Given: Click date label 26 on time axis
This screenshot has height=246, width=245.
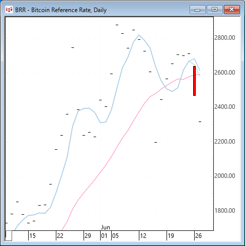Looking at the screenshot, I should [x=198, y=236].
